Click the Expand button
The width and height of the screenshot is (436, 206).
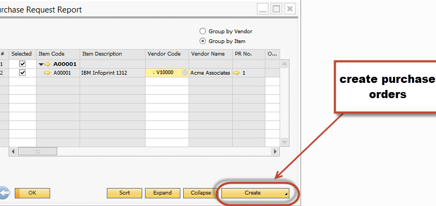162,193
